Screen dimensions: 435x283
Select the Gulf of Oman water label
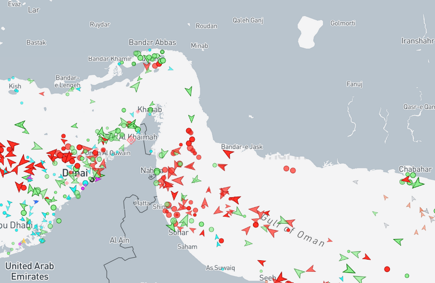coord(292,228)
